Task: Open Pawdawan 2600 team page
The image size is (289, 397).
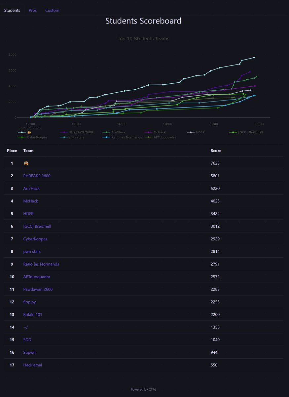Action: pos(38,289)
